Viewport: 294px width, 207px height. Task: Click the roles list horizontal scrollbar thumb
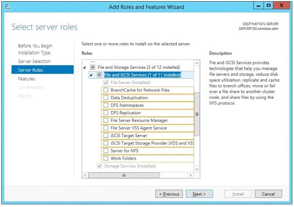pos(124,175)
